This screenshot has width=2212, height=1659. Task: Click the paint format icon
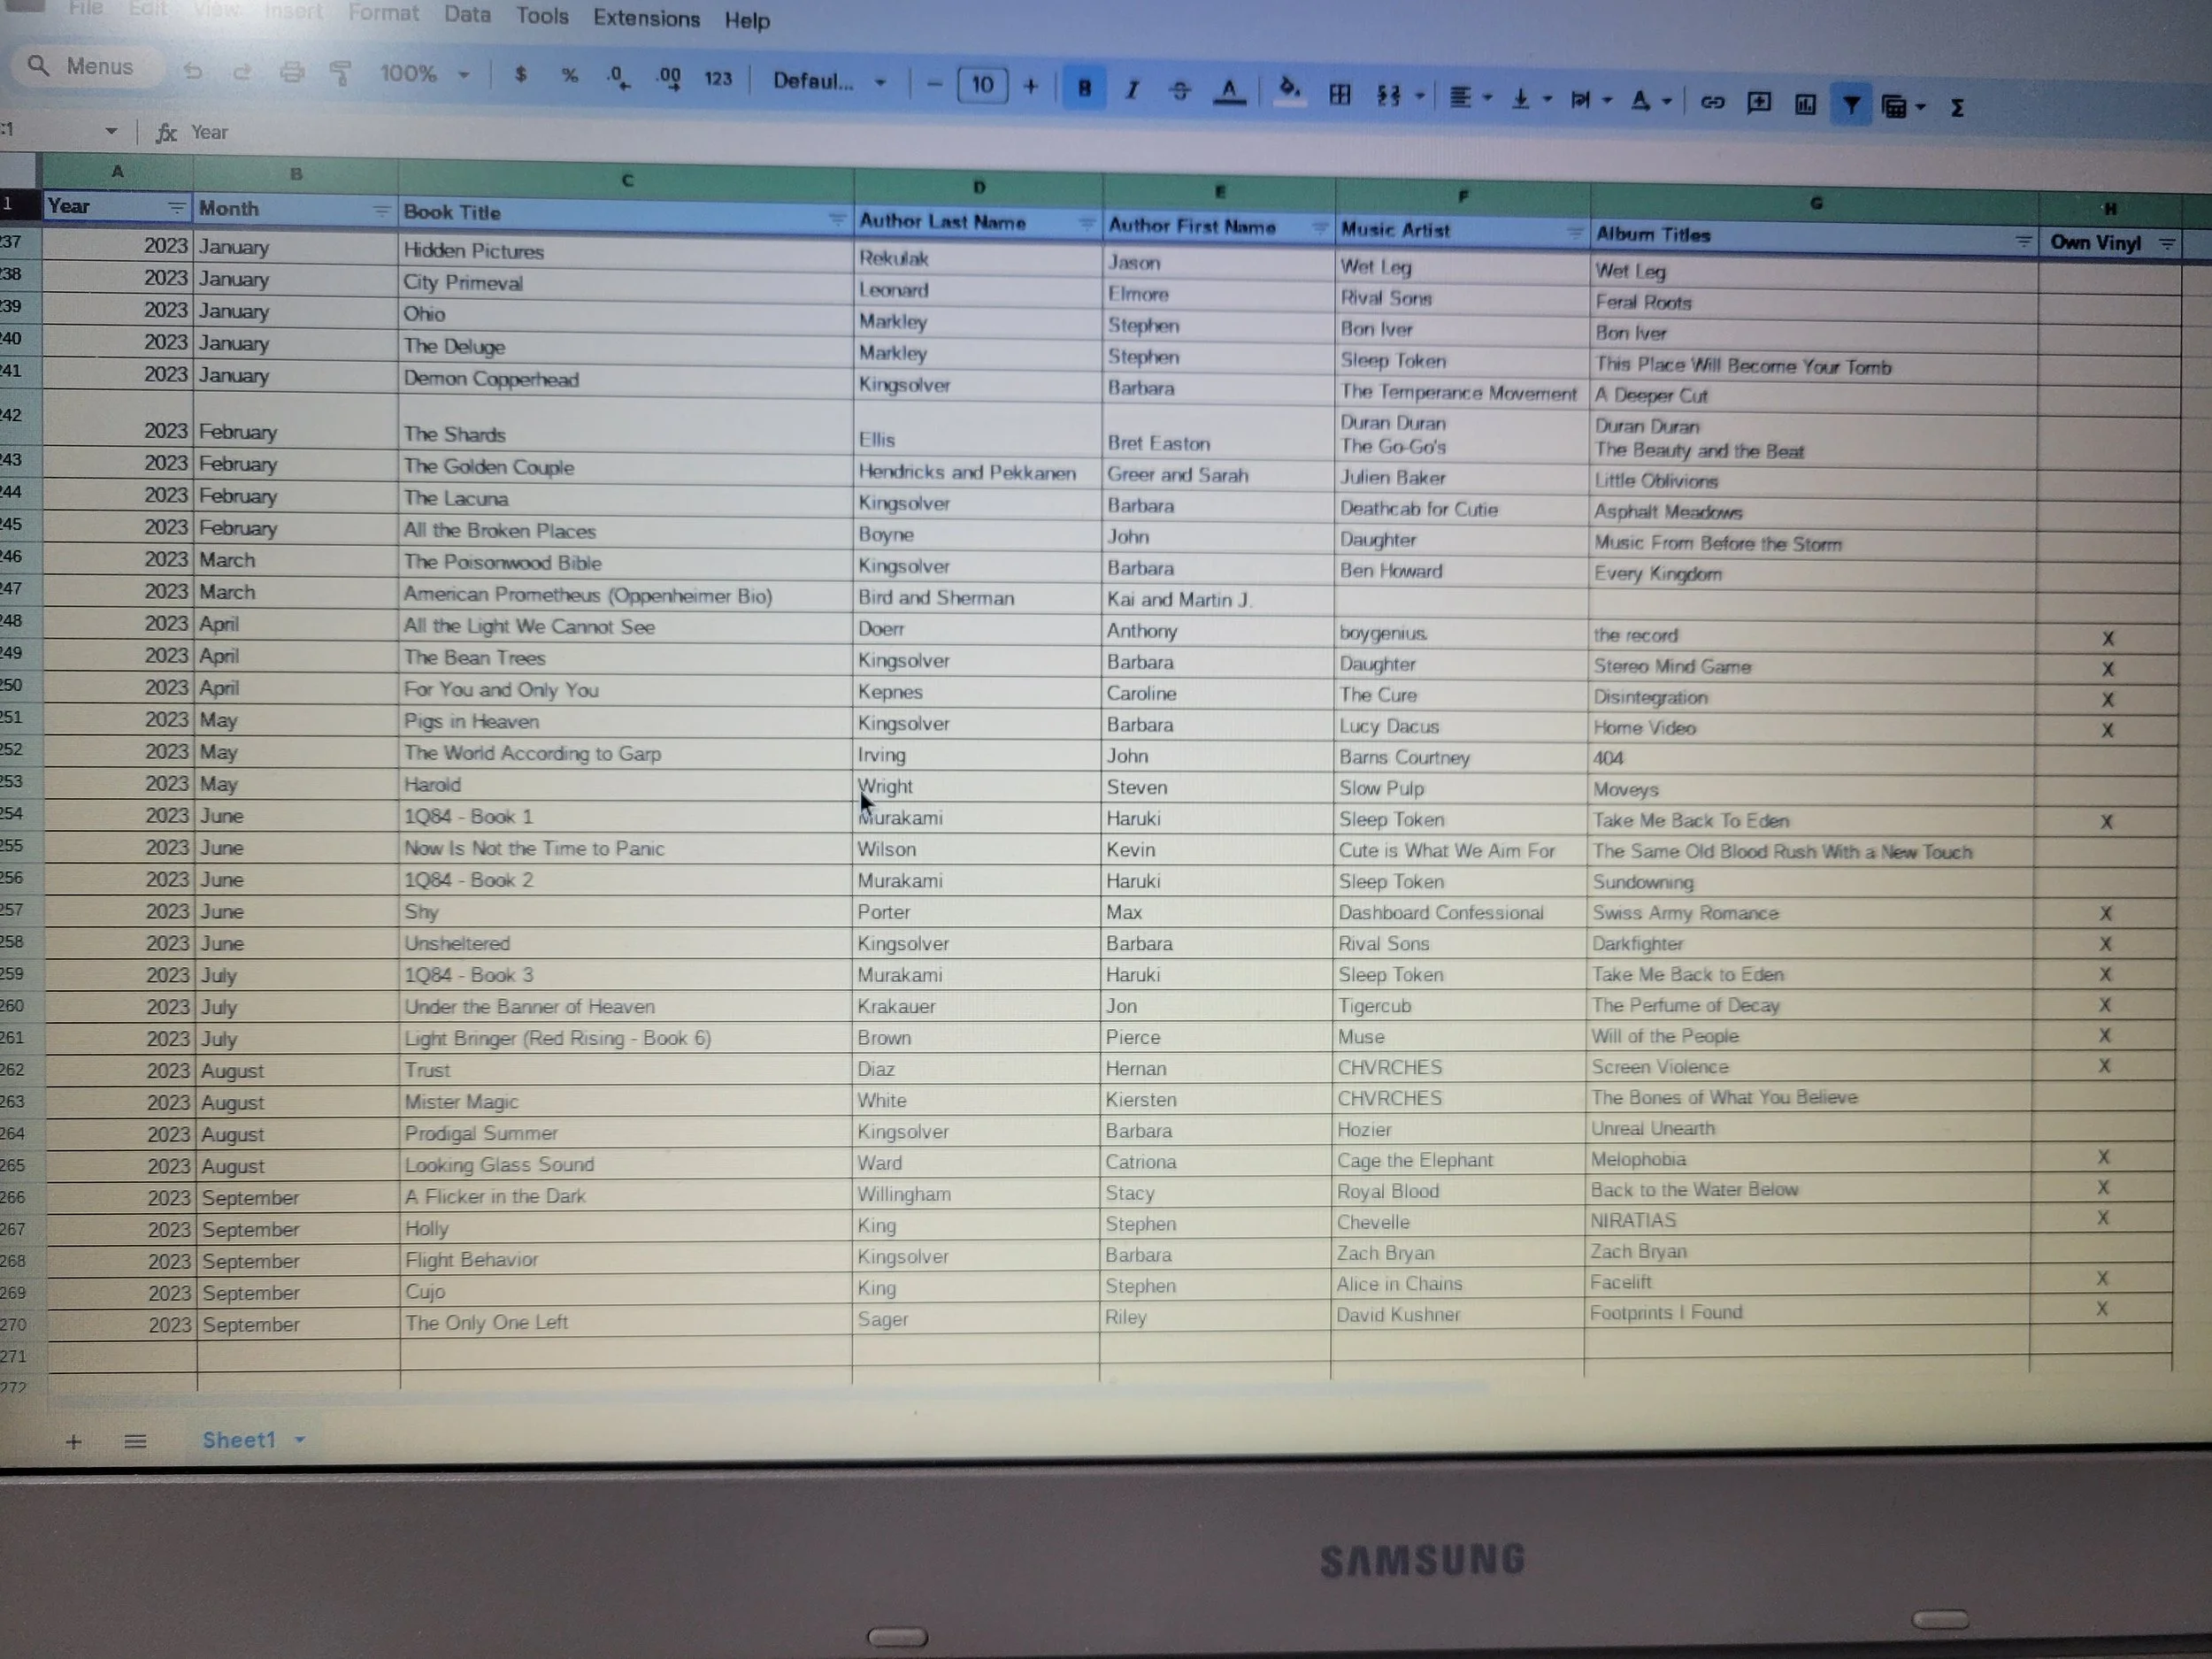pos(340,72)
